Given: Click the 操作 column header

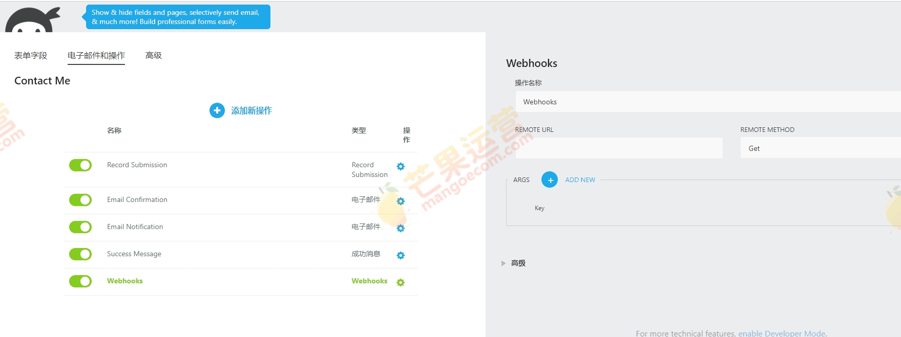Looking at the screenshot, I should (x=407, y=135).
